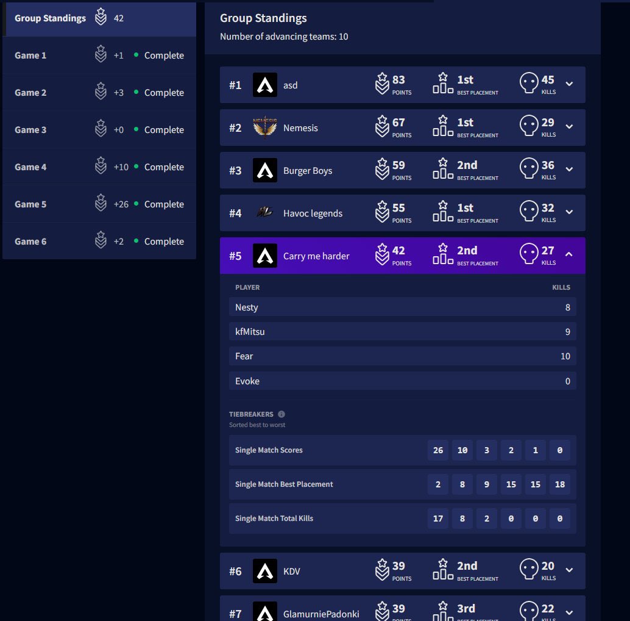The image size is (630, 621).
Task: Click the skull kills icon for KDV
Action: click(529, 569)
